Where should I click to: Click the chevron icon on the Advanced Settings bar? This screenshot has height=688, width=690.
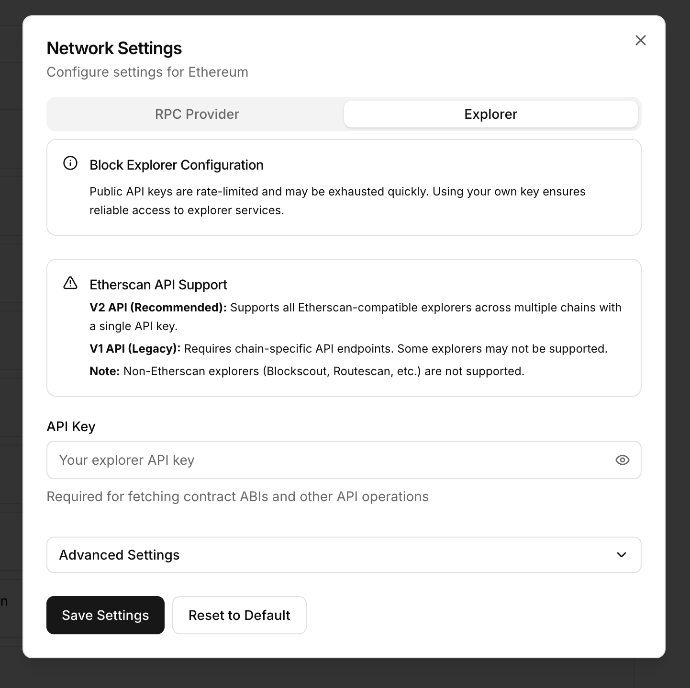(x=622, y=555)
